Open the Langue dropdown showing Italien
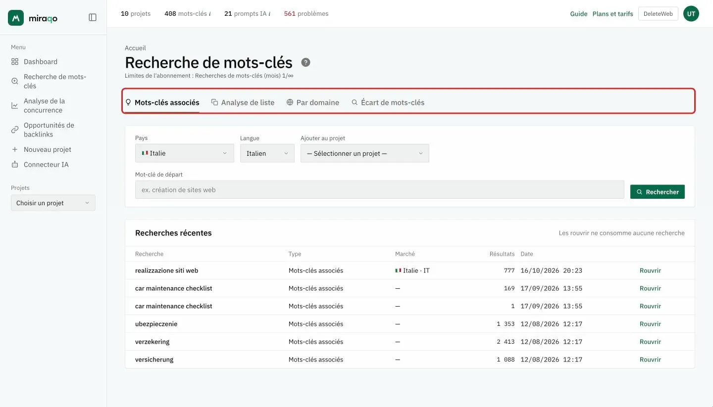The height and width of the screenshot is (407, 713). click(267, 153)
